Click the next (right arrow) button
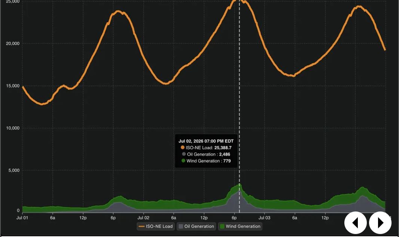This screenshot has width=399, height=237. point(380,223)
